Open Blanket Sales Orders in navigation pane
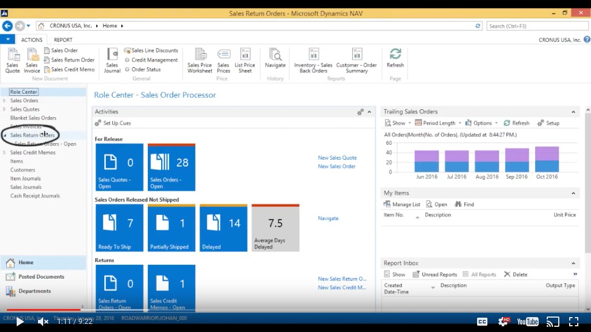591x332 pixels. [x=33, y=118]
